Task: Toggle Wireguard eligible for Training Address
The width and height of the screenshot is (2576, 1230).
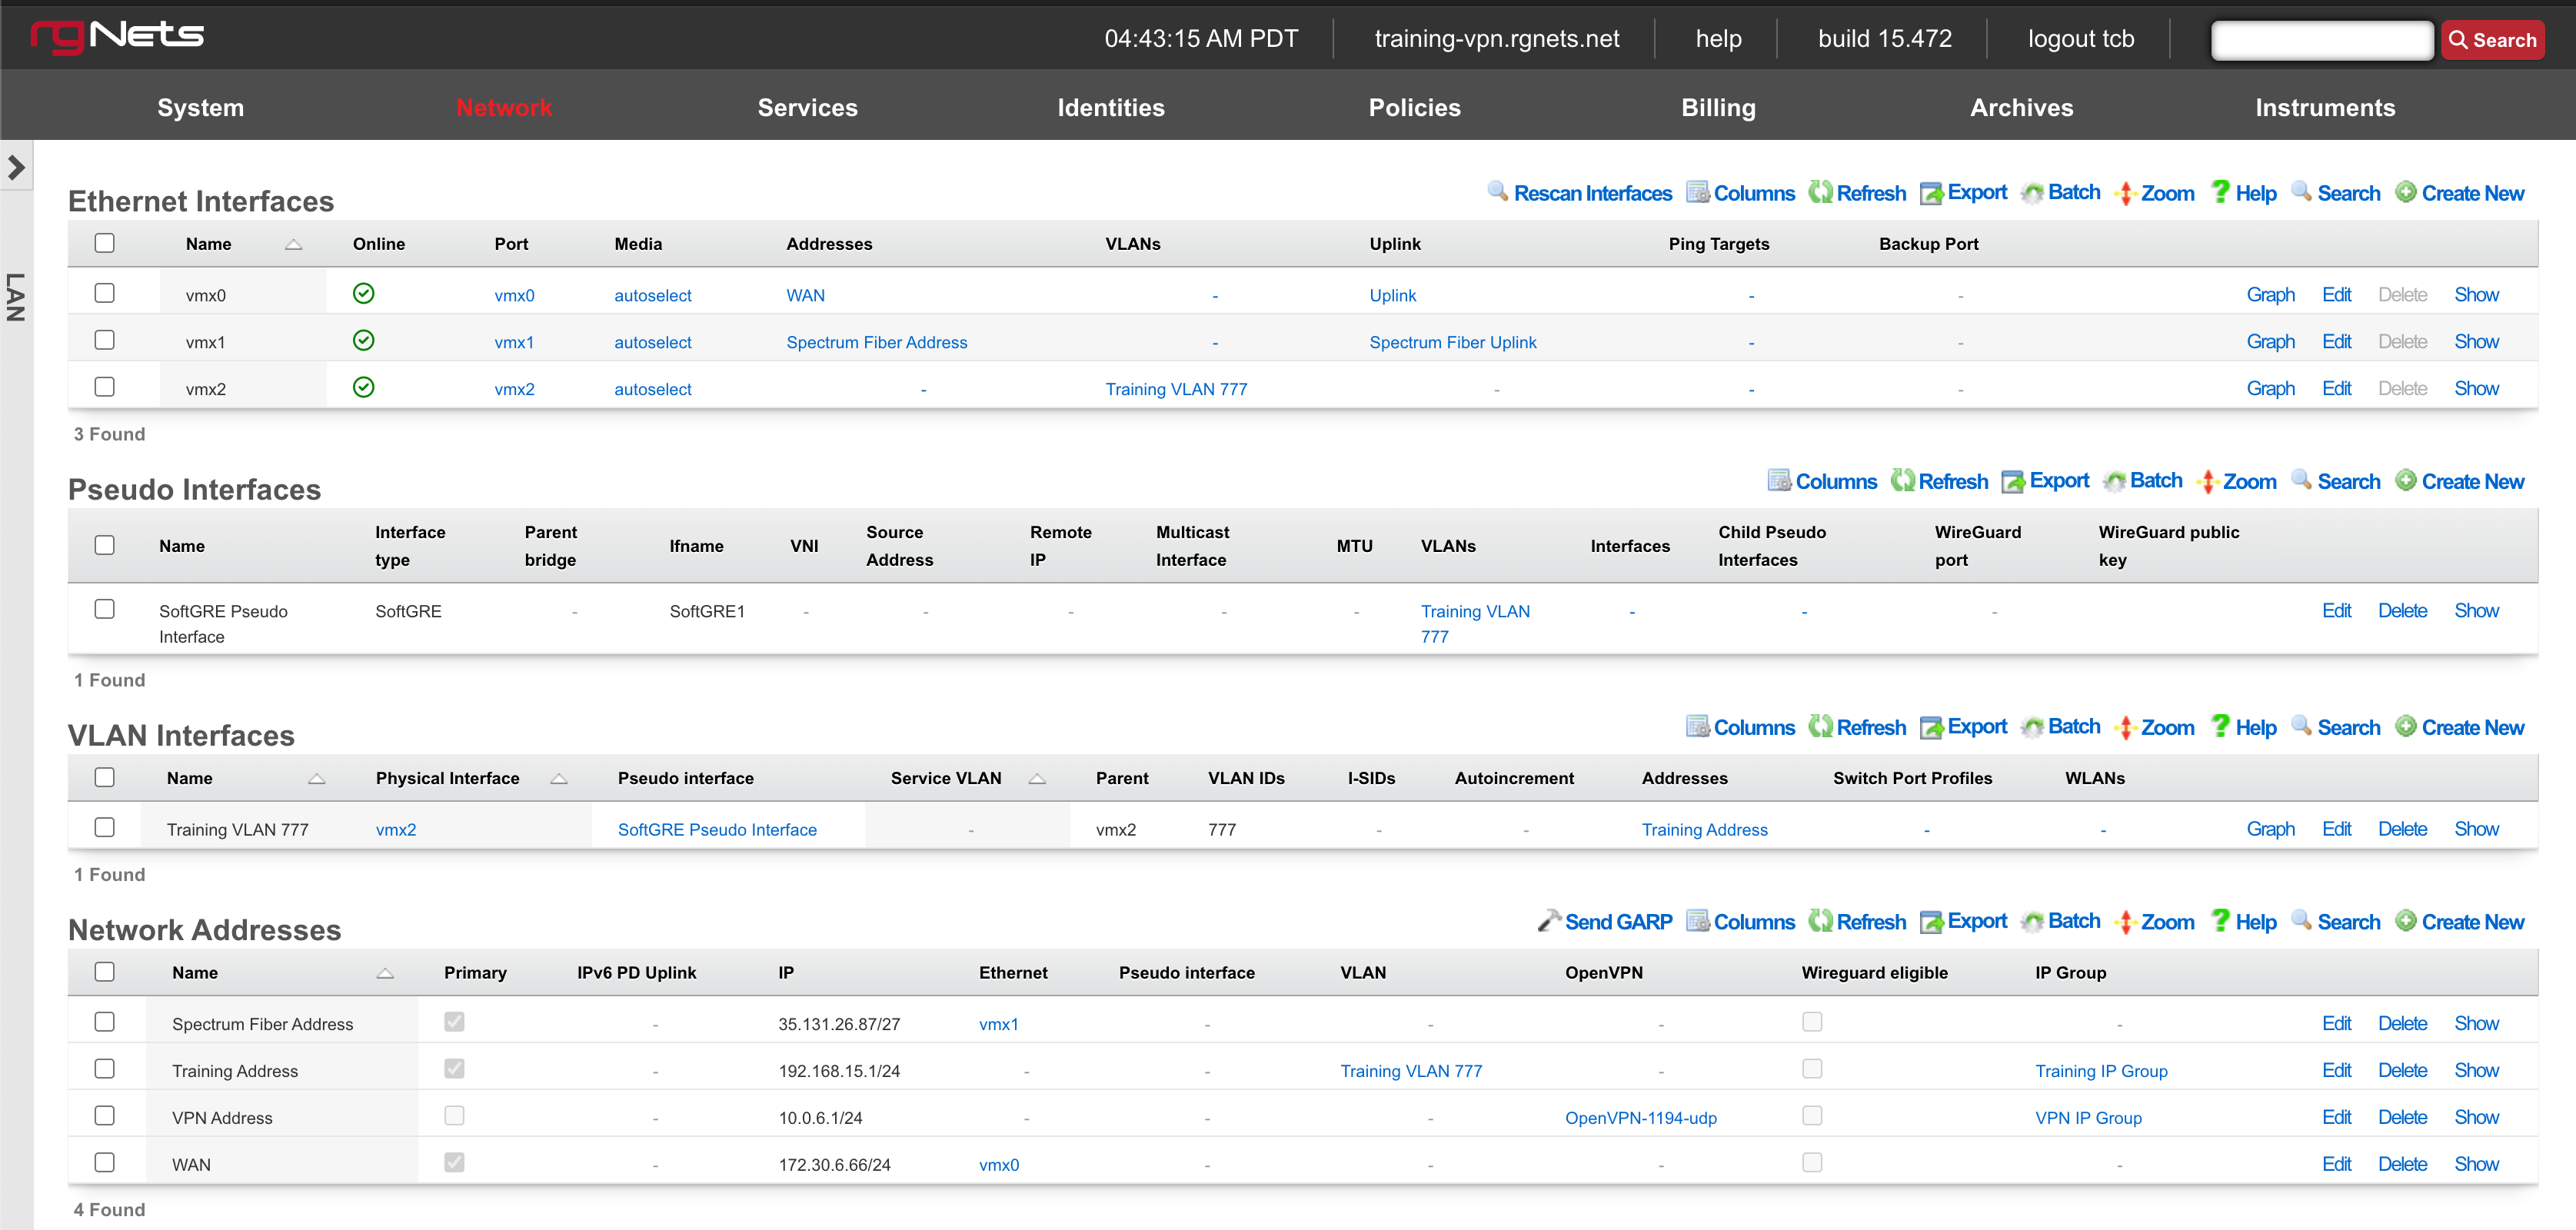Action: (1812, 1069)
